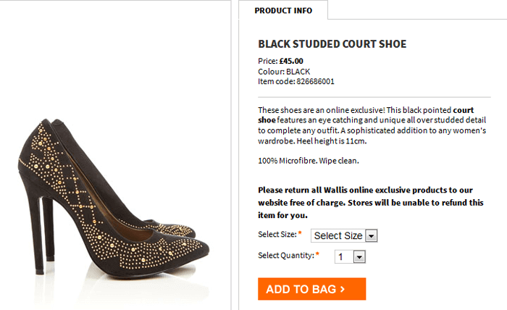Viewport: 507px width, 310px height.
Task: Click the Black Studded Court Shoe title
Action: click(332, 44)
